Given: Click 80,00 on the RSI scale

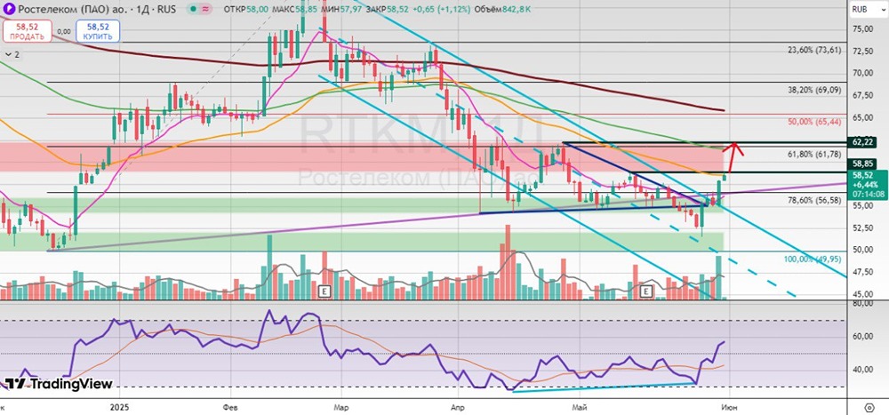Looking at the screenshot, I should click(x=861, y=303).
